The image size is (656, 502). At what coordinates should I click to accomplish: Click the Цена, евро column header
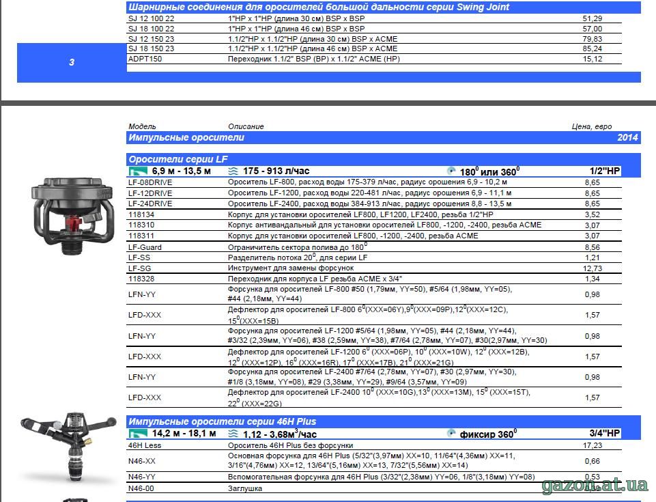pos(592,126)
